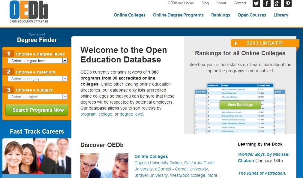303x178 pixels.
Task: Click the green View Rankings button
Action: pos(240,105)
